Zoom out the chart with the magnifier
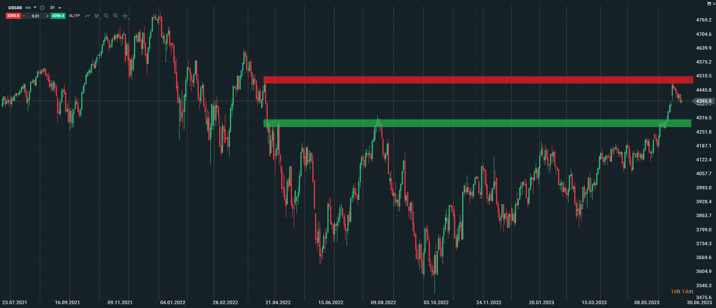The height and width of the screenshot is (308, 716). (106, 16)
